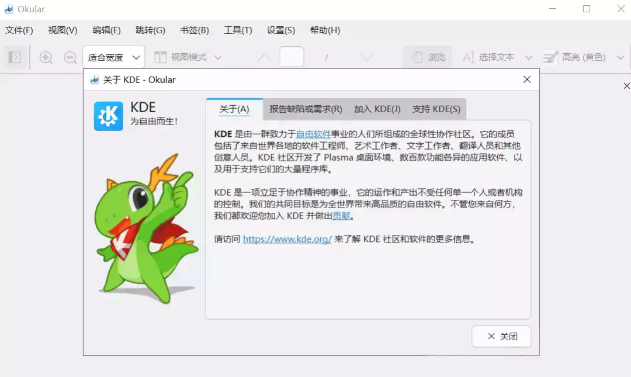Open the zoom level combo box
The image size is (631, 377).
pos(113,58)
